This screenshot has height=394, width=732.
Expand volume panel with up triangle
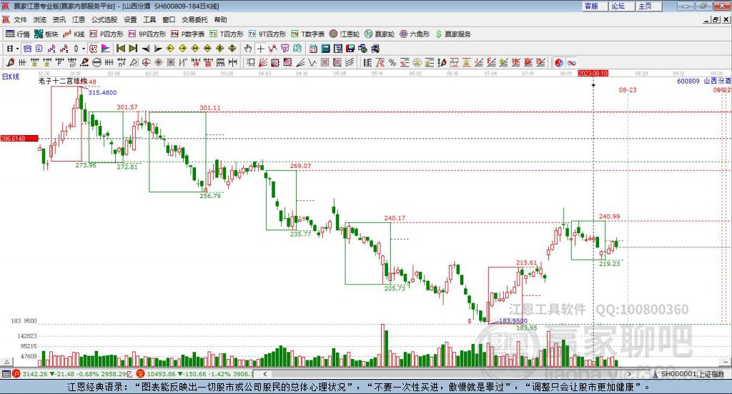pos(7,362)
